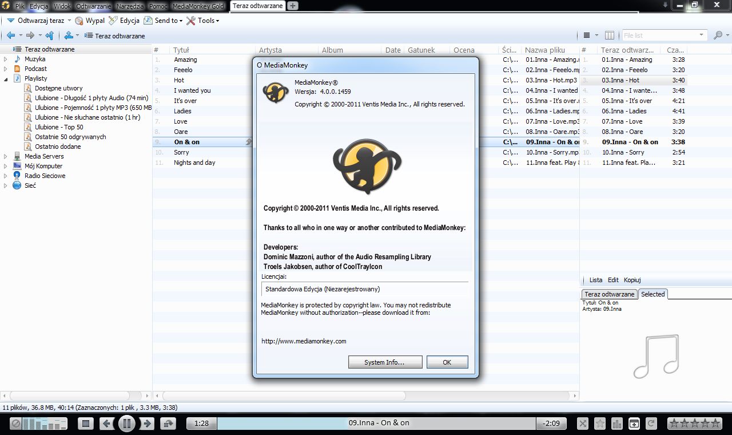Click OK in About dialog
The width and height of the screenshot is (732, 435).
pyautogui.click(x=447, y=362)
